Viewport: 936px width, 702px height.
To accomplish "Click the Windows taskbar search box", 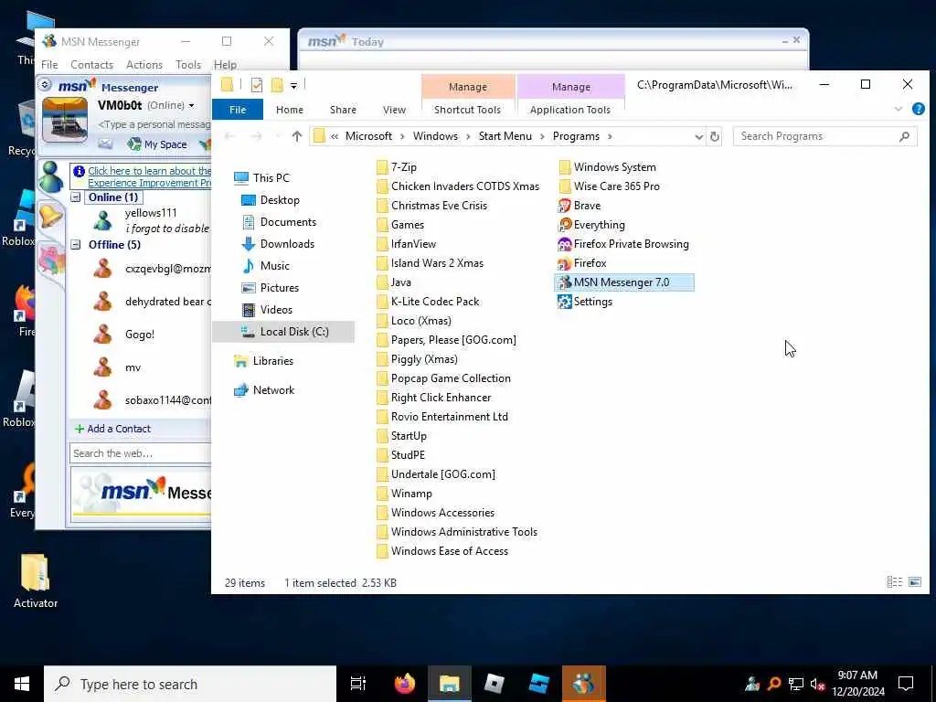I will [x=190, y=684].
